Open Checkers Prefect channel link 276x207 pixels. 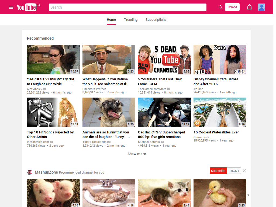[x=94, y=89]
